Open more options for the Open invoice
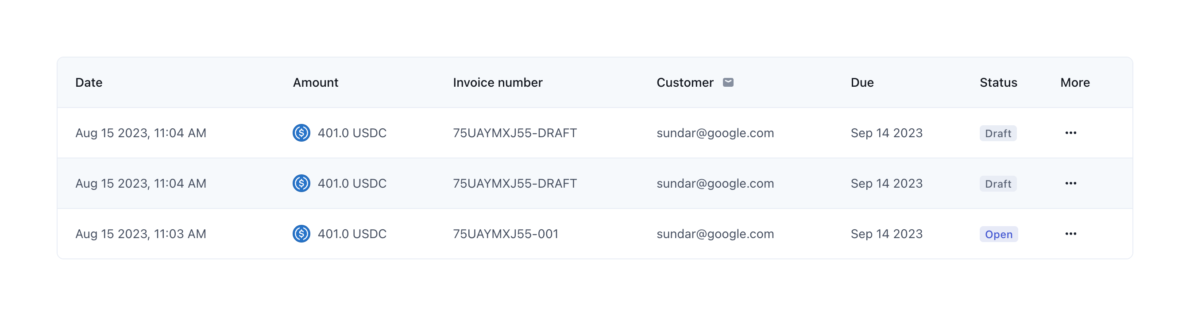 click(x=1070, y=234)
